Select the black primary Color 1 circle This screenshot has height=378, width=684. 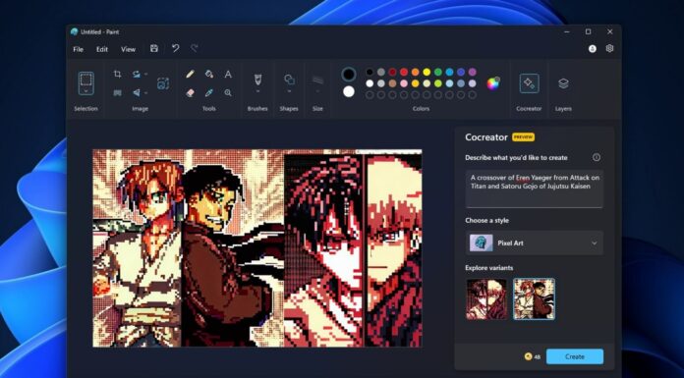[349, 75]
